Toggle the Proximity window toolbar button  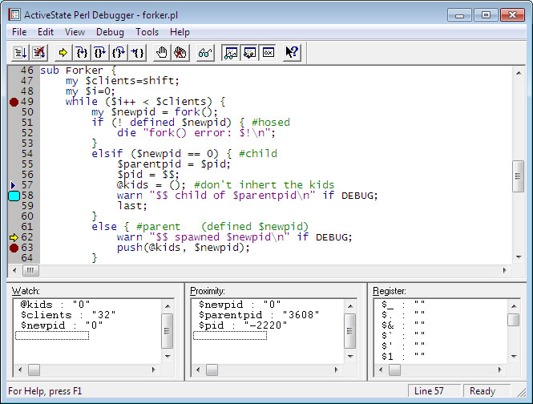249,53
